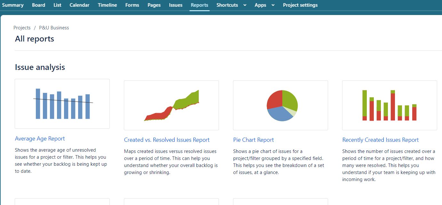442x205 pixels.
Task: Click the Average Age Report link
Action: [x=40, y=139]
